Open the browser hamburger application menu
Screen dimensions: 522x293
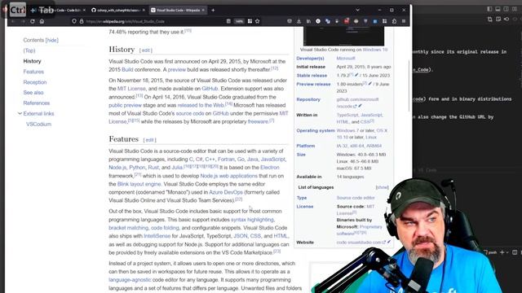[x=404, y=21]
